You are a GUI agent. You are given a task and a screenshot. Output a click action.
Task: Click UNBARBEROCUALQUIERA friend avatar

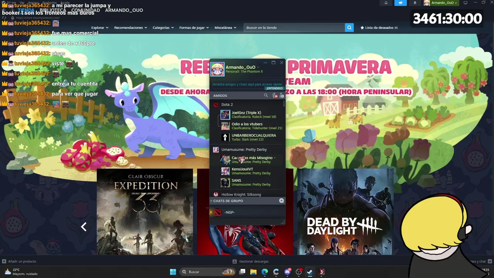tap(225, 137)
